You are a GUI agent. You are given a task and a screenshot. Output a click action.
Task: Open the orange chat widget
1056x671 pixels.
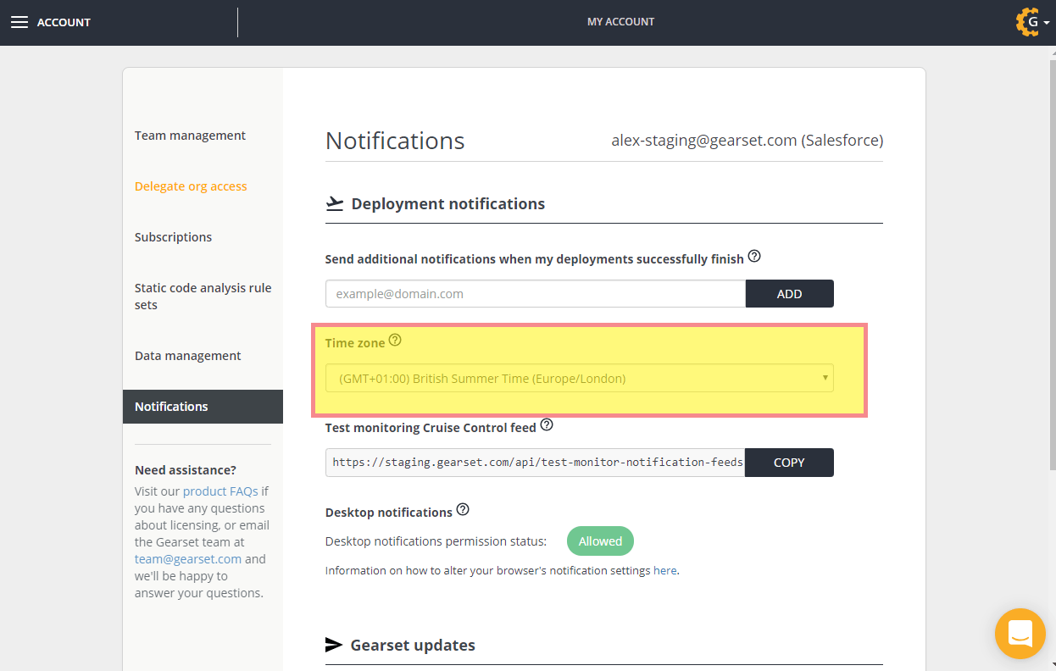point(1020,633)
